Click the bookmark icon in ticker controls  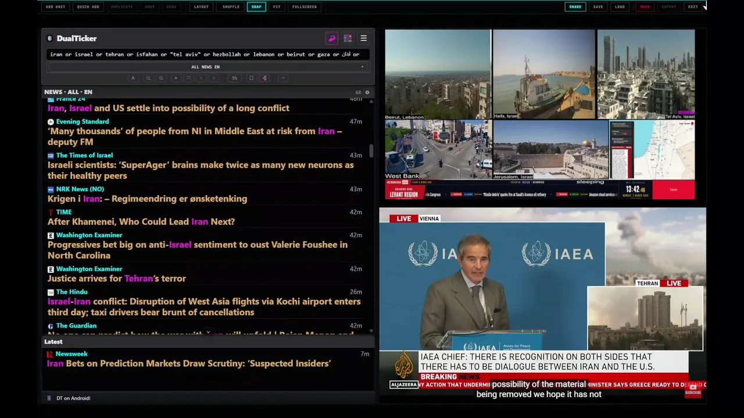click(x=251, y=78)
